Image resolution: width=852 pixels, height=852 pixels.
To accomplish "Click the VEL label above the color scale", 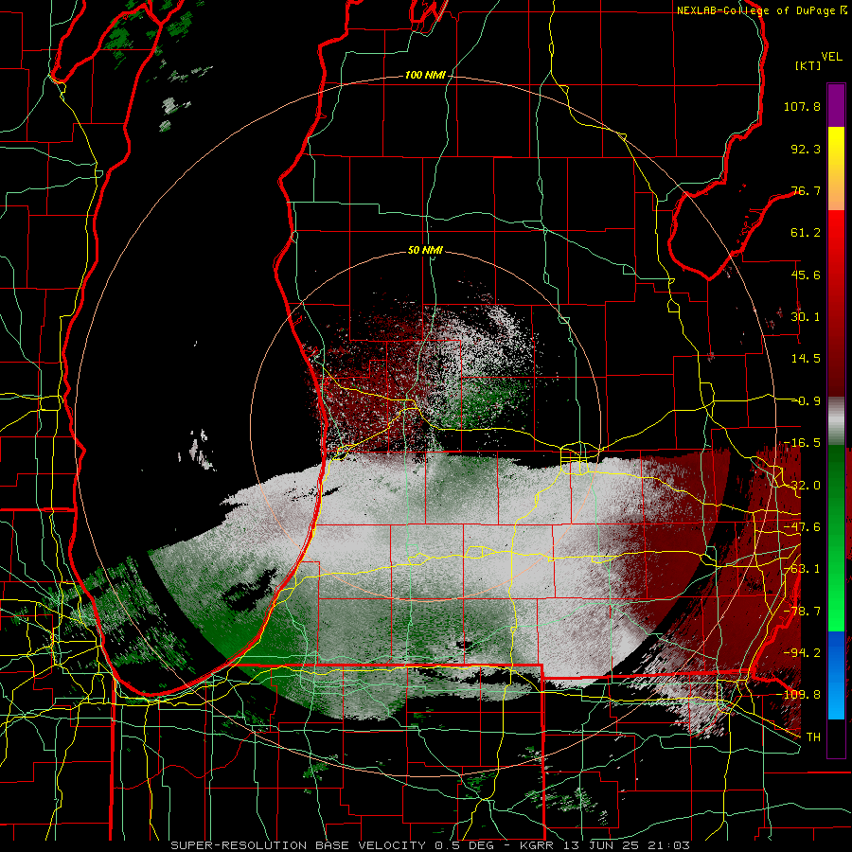I will point(831,56).
